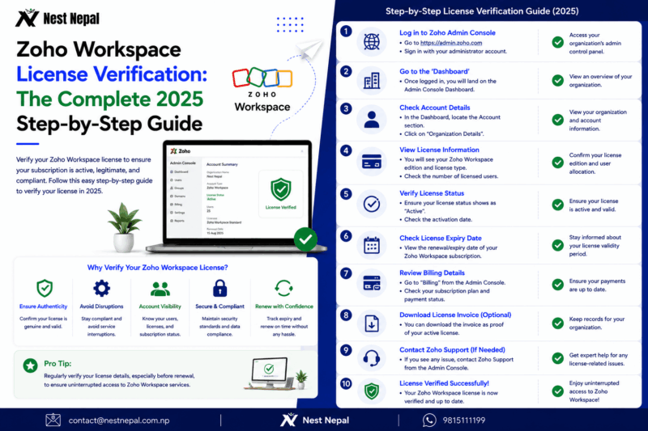Viewport: 648px width, 431px height.
Task: Click green check beside 'Enjoy uninterrupted access'
Action: (x=558, y=391)
